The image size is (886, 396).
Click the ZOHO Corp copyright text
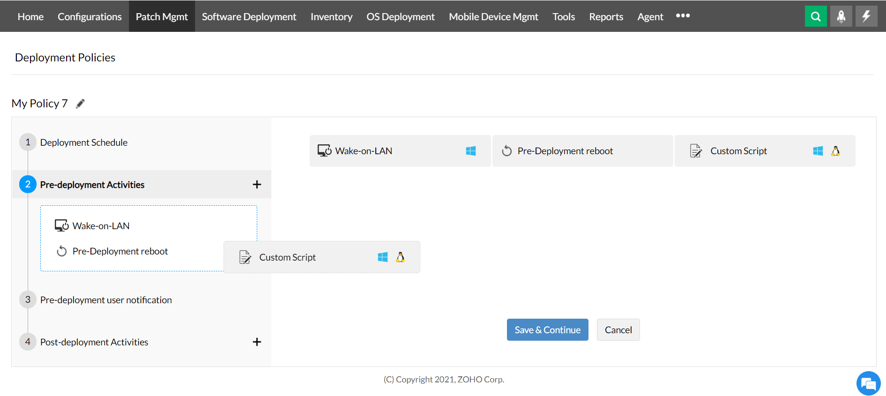[x=444, y=380]
